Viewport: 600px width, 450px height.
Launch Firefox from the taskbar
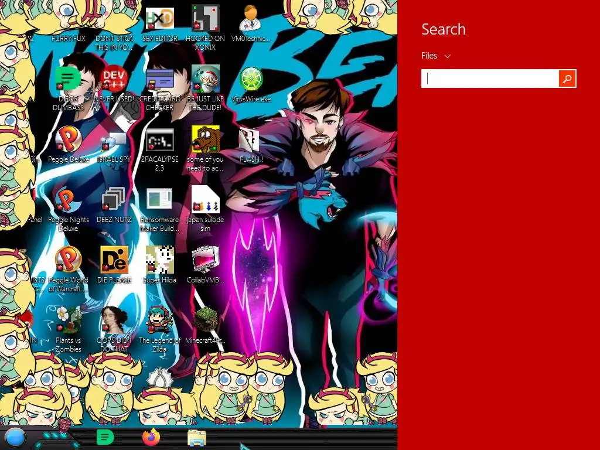click(x=151, y=437)
